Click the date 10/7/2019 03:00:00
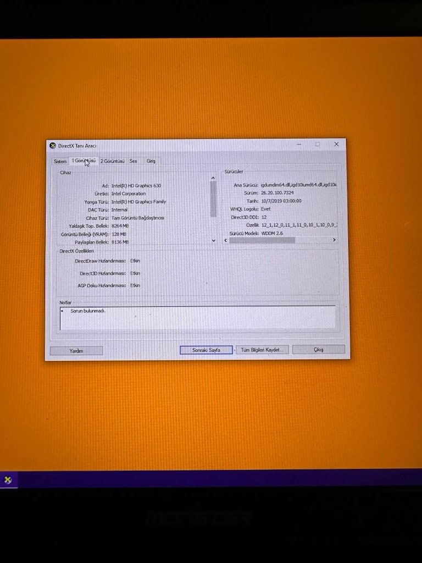The width and height of the screenshot is (422, 563). point(281,201)
